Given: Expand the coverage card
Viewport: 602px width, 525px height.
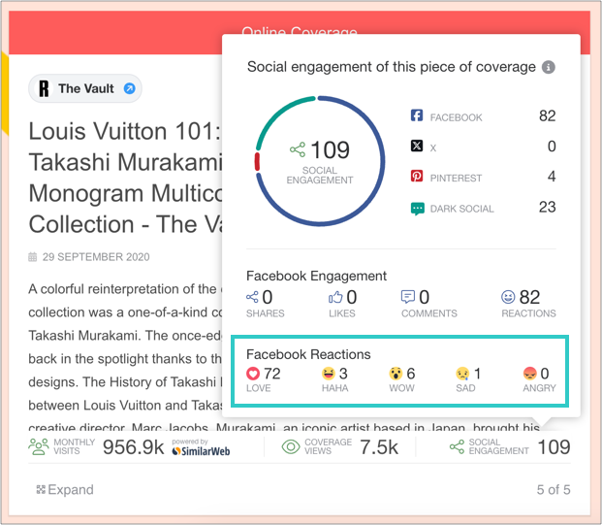Looking at the screenshot, I should pos(65,489).
